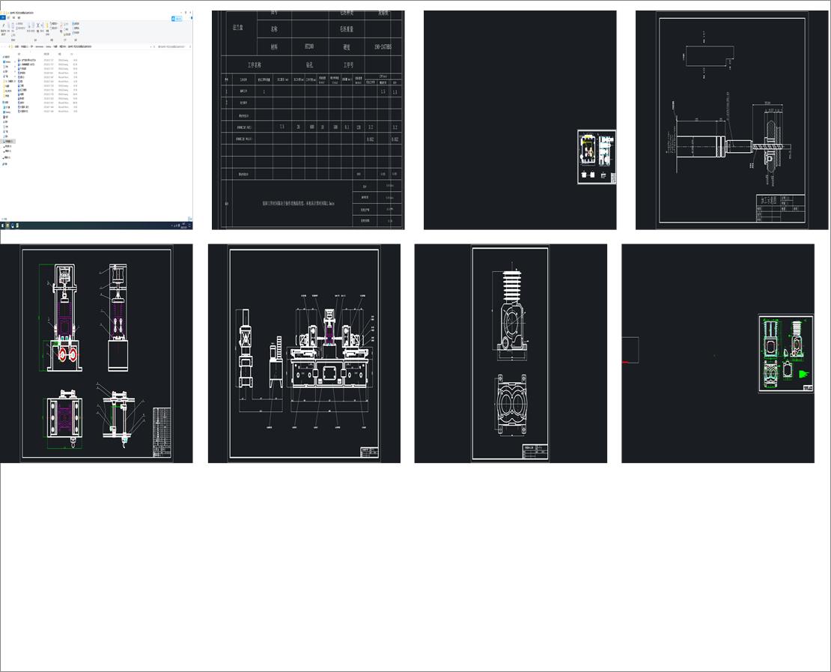
Task: Open the finned housing part drawing thumbnail
Action: [511, 354]
